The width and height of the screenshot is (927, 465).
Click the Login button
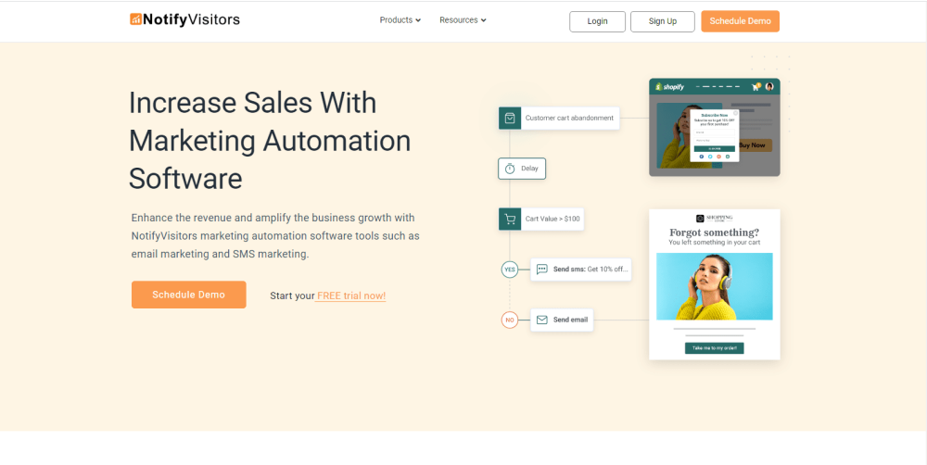[x=597, y=21]
